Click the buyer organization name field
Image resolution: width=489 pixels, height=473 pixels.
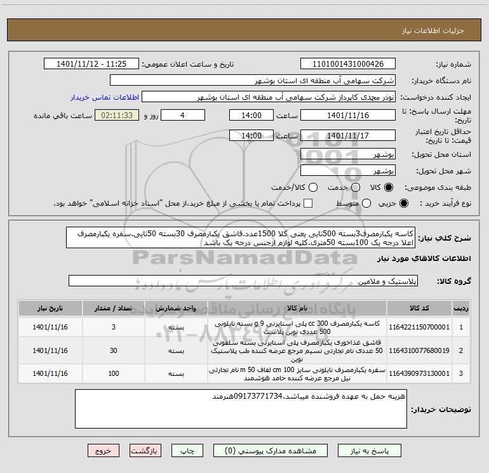pyautogui.click(x=253, y=81)
